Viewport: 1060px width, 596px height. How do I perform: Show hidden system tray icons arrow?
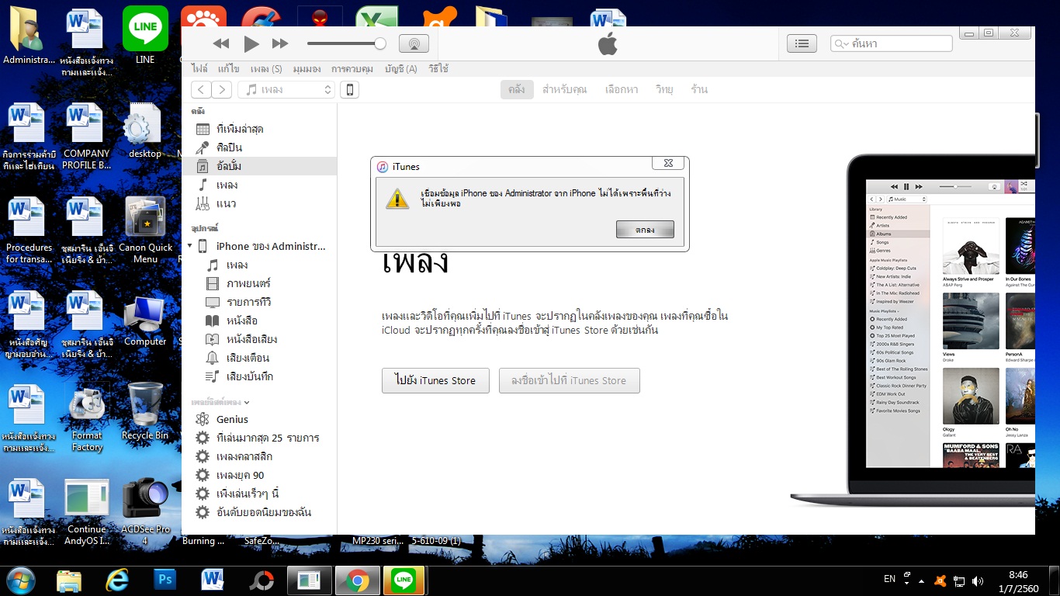coord(921,580)
